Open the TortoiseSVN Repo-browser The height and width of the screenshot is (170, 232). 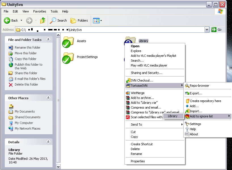(199, 86)
